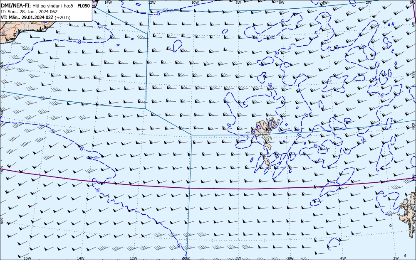The height and width of the screenshot is (260, 416).
Task: Click the FL050 flight level label
Action: point(84,6)
